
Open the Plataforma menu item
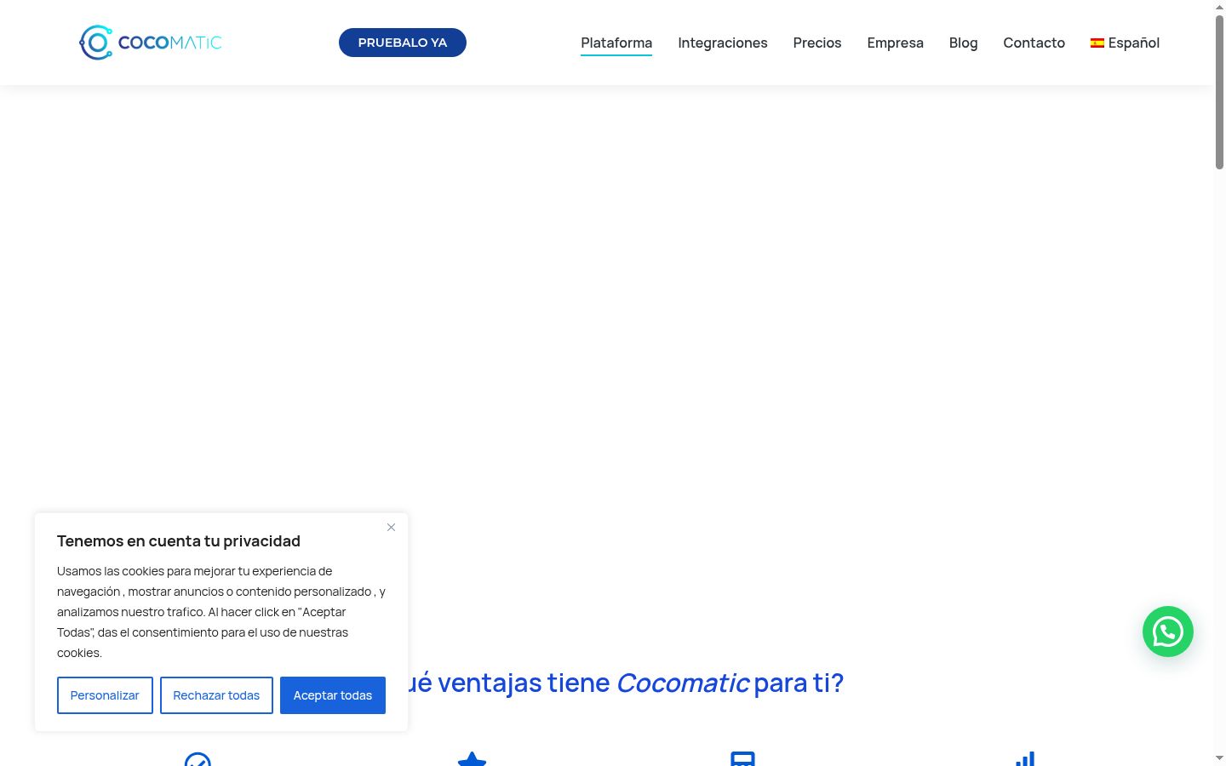pos(616,43)
